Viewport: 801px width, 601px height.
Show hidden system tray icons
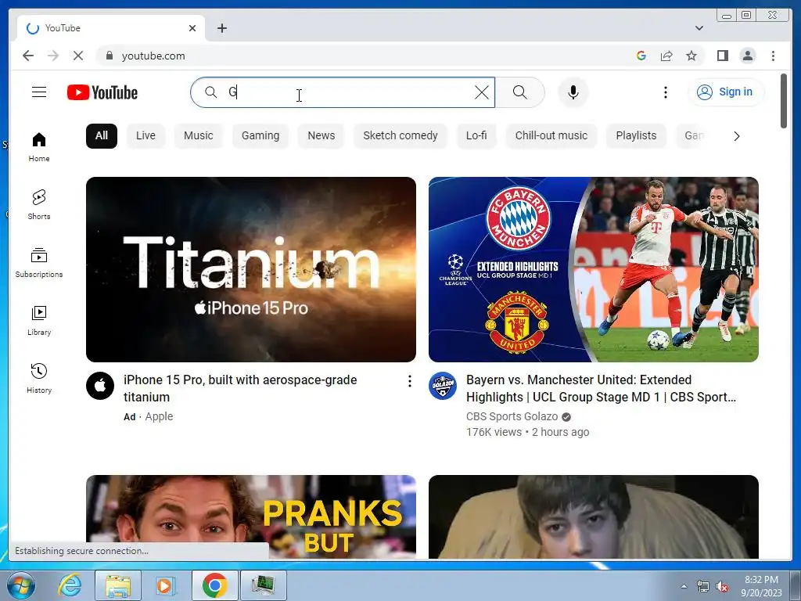[684, 586]
